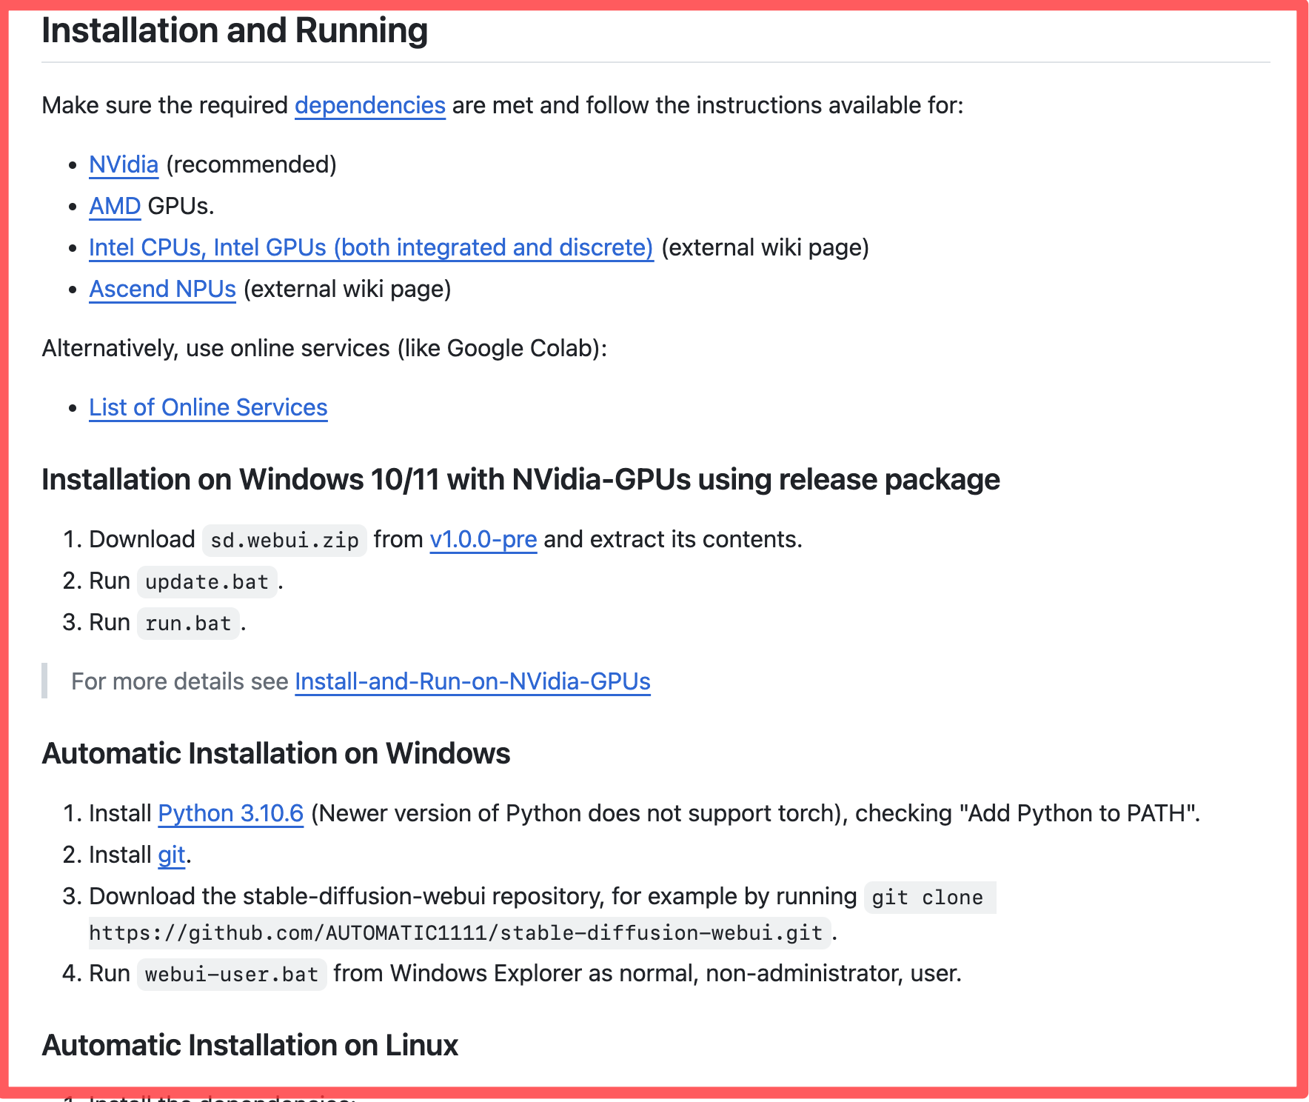Screen dimensions: 1309x1102
Task: Click the git install link
Action: click(171, 855)
